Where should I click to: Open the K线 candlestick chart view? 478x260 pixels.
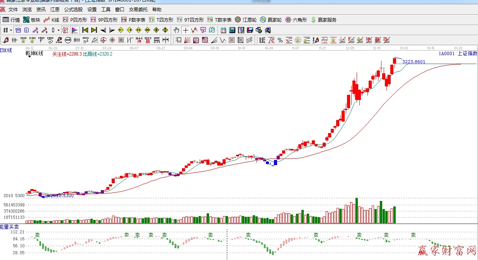tap(51, 20)
